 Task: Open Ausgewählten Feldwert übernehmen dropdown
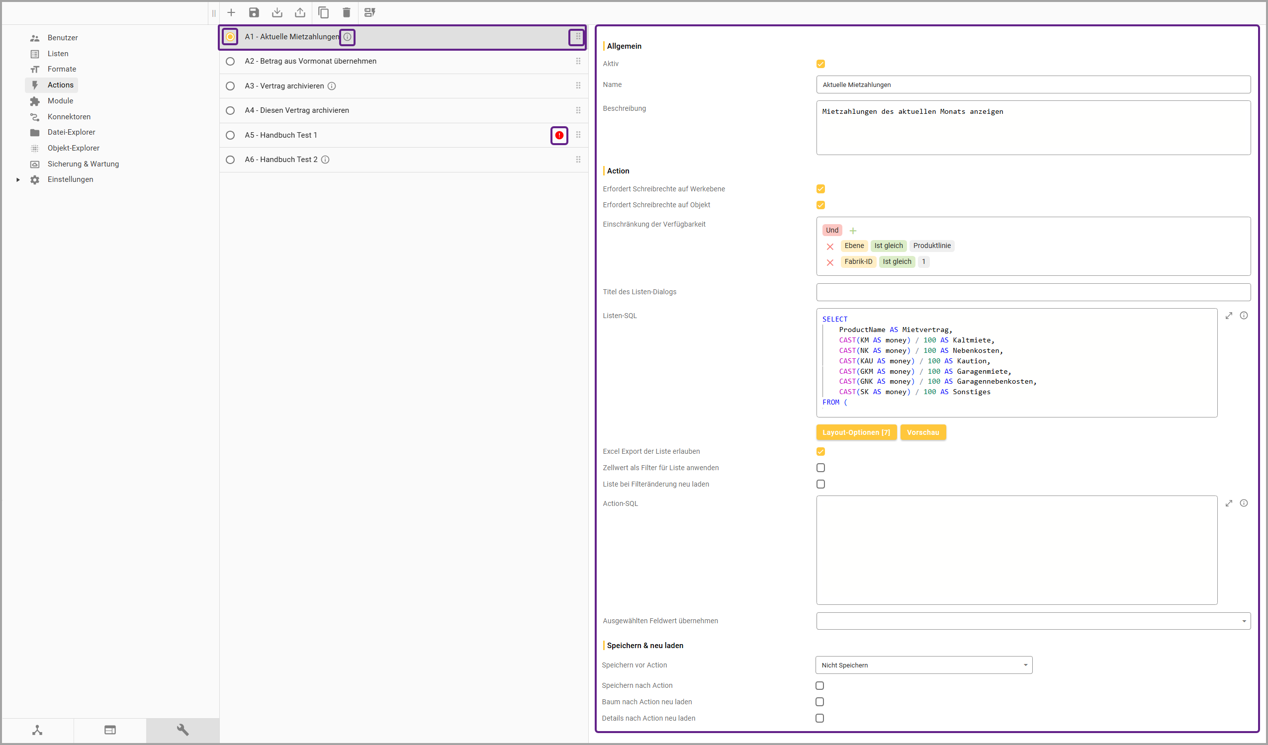click(1033, 621)
